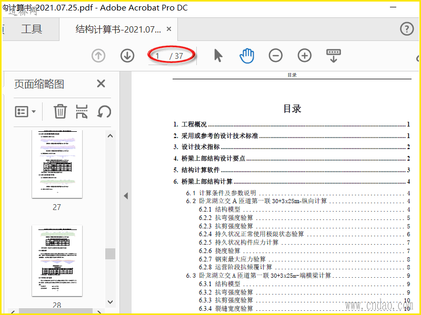Screen dimensions: 421x315
Task: Click entry 6.2.1 结构模型
Action: [x=305, y=209]
